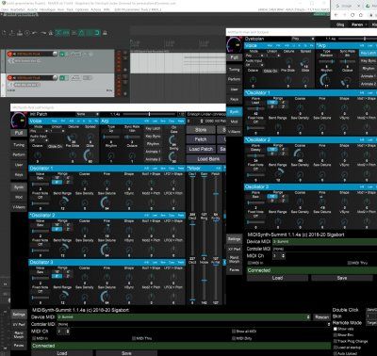
Task: Click the Osc1 level slider in Mixer
Action: point(192,193)
